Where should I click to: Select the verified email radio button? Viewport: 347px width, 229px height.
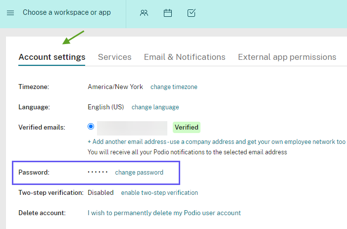point(91,127)
